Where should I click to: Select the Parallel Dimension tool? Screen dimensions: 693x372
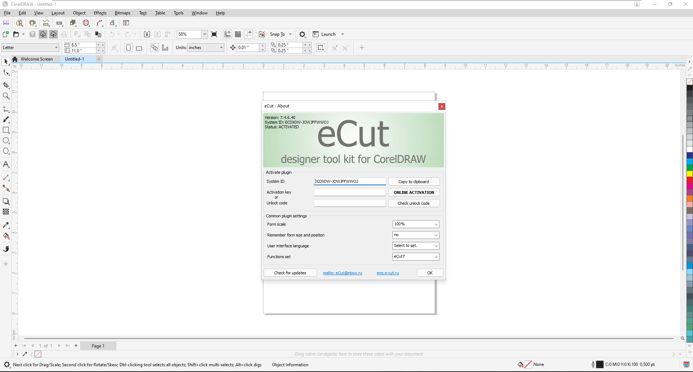click(x=6, y=178)
